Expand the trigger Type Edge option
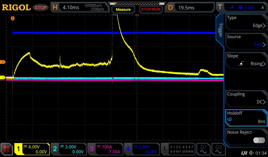268x157 pixels. click(x=246, y=22)
